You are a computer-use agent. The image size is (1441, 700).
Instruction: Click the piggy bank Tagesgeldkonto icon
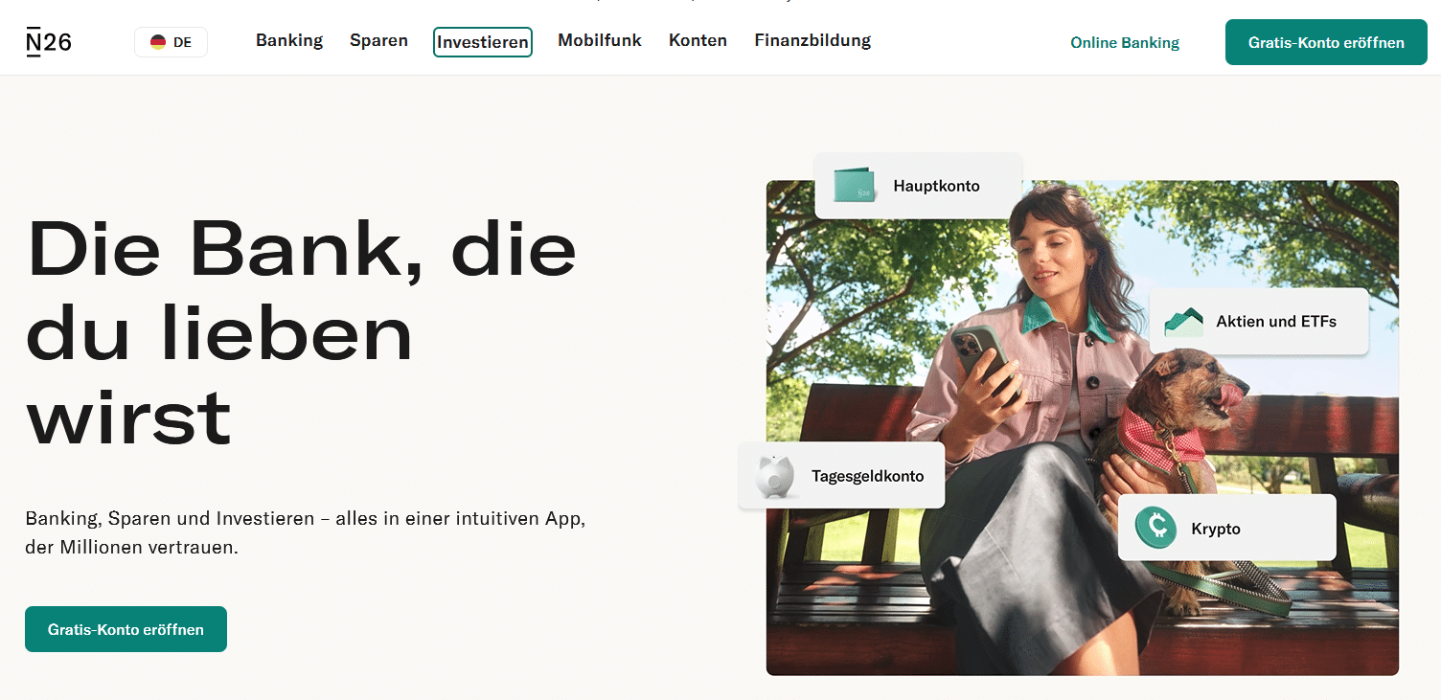(x=775, y=476)
